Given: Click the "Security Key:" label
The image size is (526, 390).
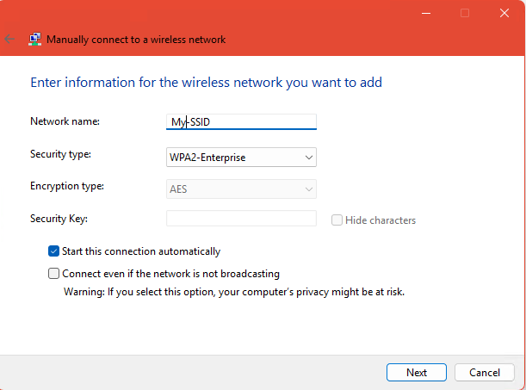Looking at the screenshot, I should pyautogui.click(x=59, y=220).
